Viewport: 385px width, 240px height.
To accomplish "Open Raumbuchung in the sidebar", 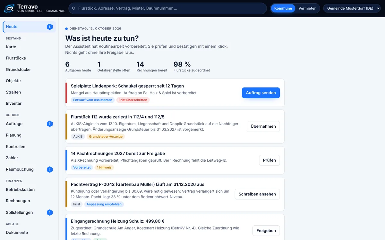I will 29,169.
